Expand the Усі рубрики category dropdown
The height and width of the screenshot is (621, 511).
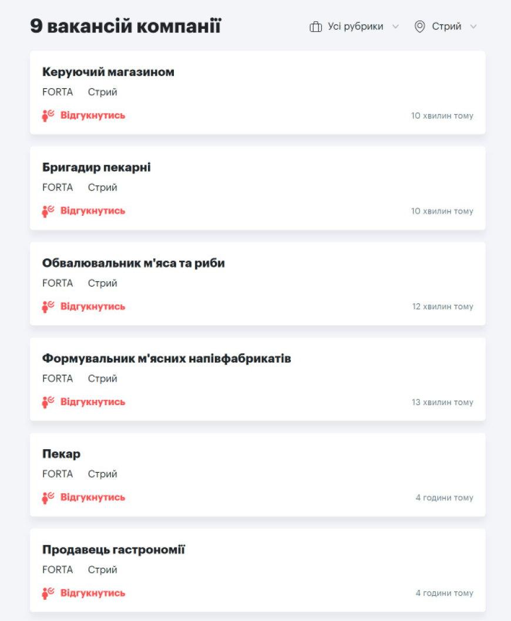[x=355, y=27]
